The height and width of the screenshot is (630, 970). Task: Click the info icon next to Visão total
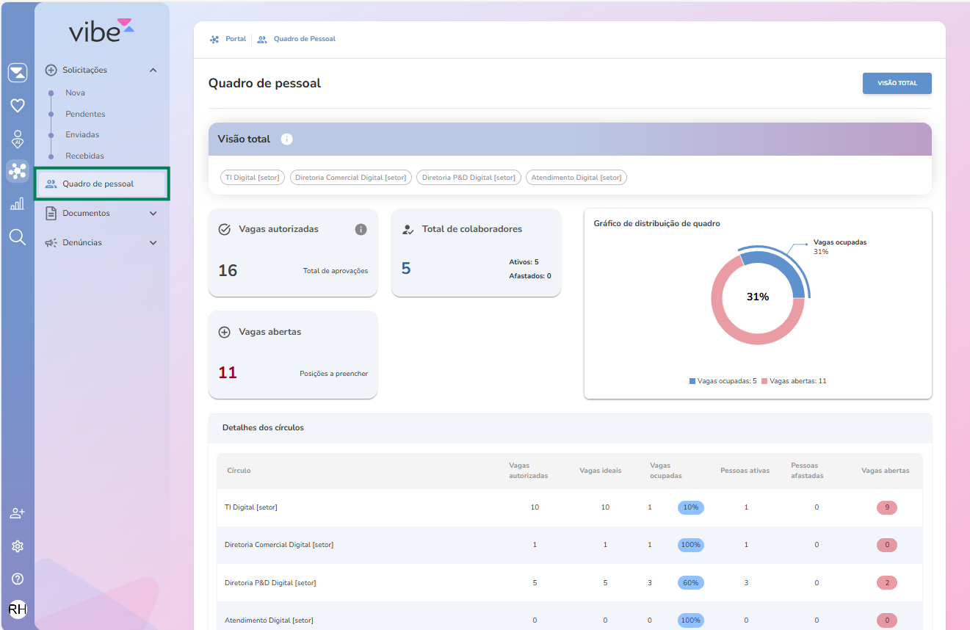tap(287, 140)
